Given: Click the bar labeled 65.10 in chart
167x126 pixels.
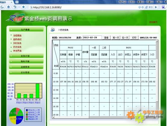Looking at the screenshot, I should pos(19,96).
